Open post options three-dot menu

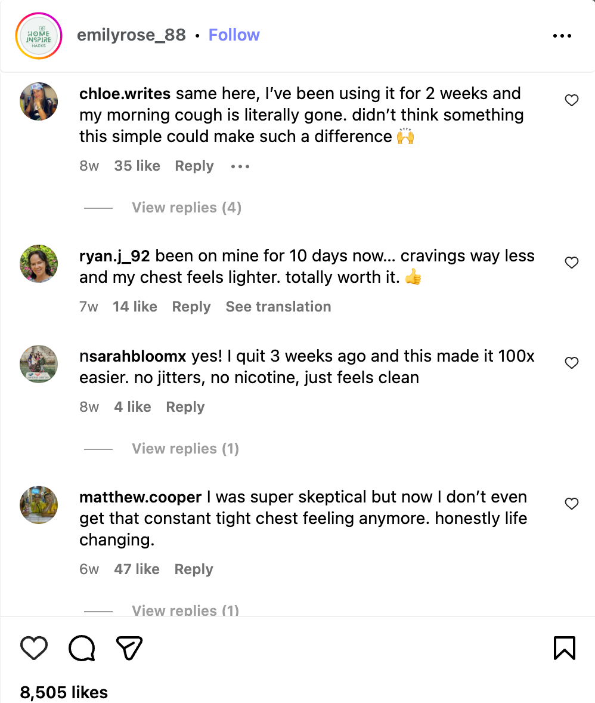click(562, 35)
